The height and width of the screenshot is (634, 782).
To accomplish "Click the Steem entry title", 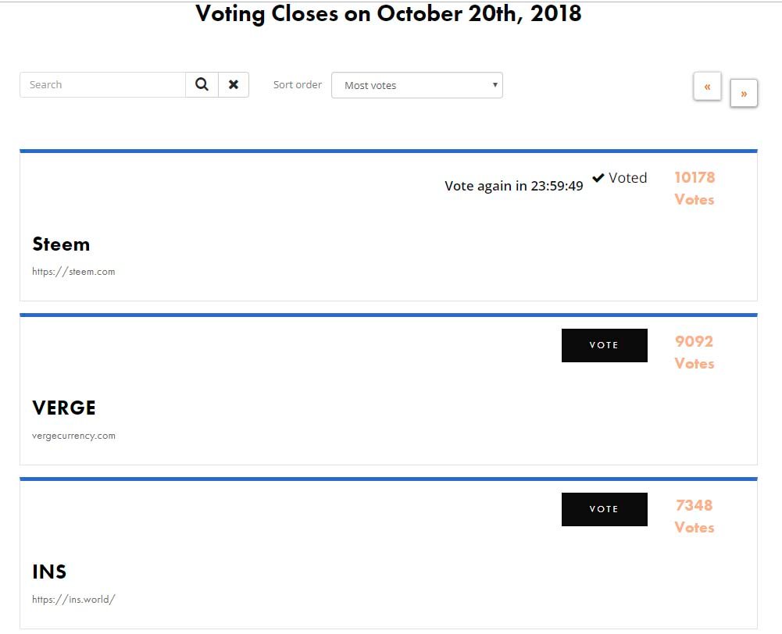I will (x=61, y=244).
